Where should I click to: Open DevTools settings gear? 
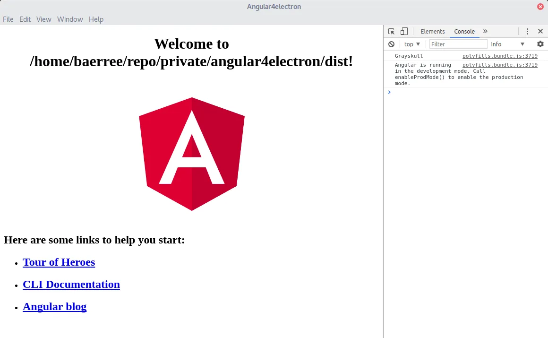[x=540, y=44]
